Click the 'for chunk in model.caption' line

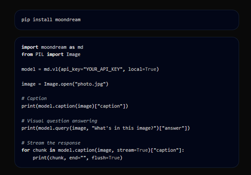103,150
